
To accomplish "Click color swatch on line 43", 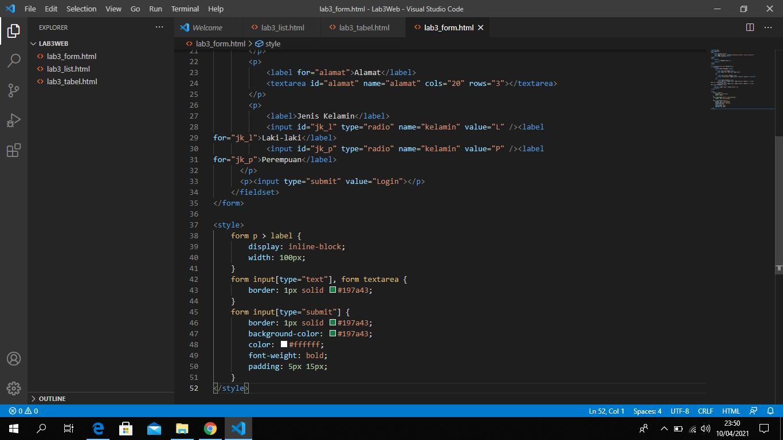I will [332, 290].
